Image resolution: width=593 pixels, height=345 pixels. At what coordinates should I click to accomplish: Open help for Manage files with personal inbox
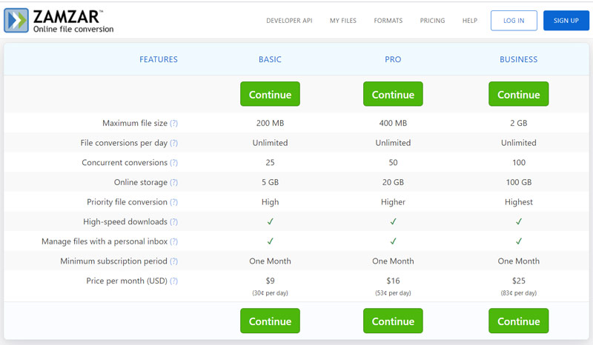click(x=173, y=241)
